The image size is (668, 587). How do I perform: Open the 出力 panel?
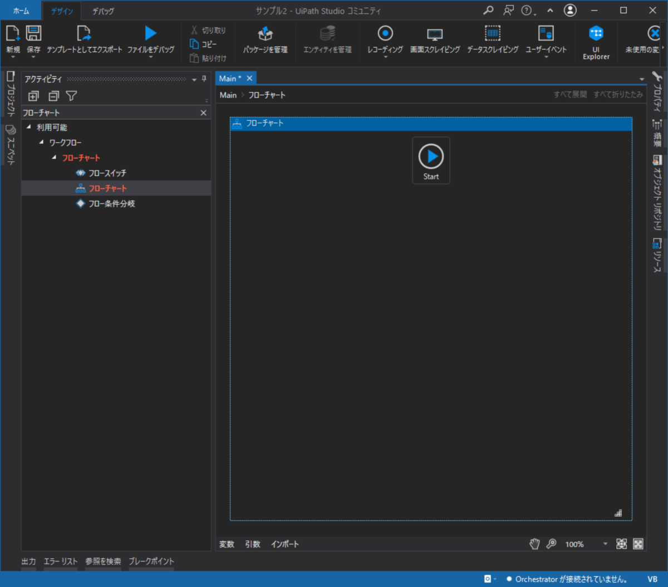click(x=28, y=561)
